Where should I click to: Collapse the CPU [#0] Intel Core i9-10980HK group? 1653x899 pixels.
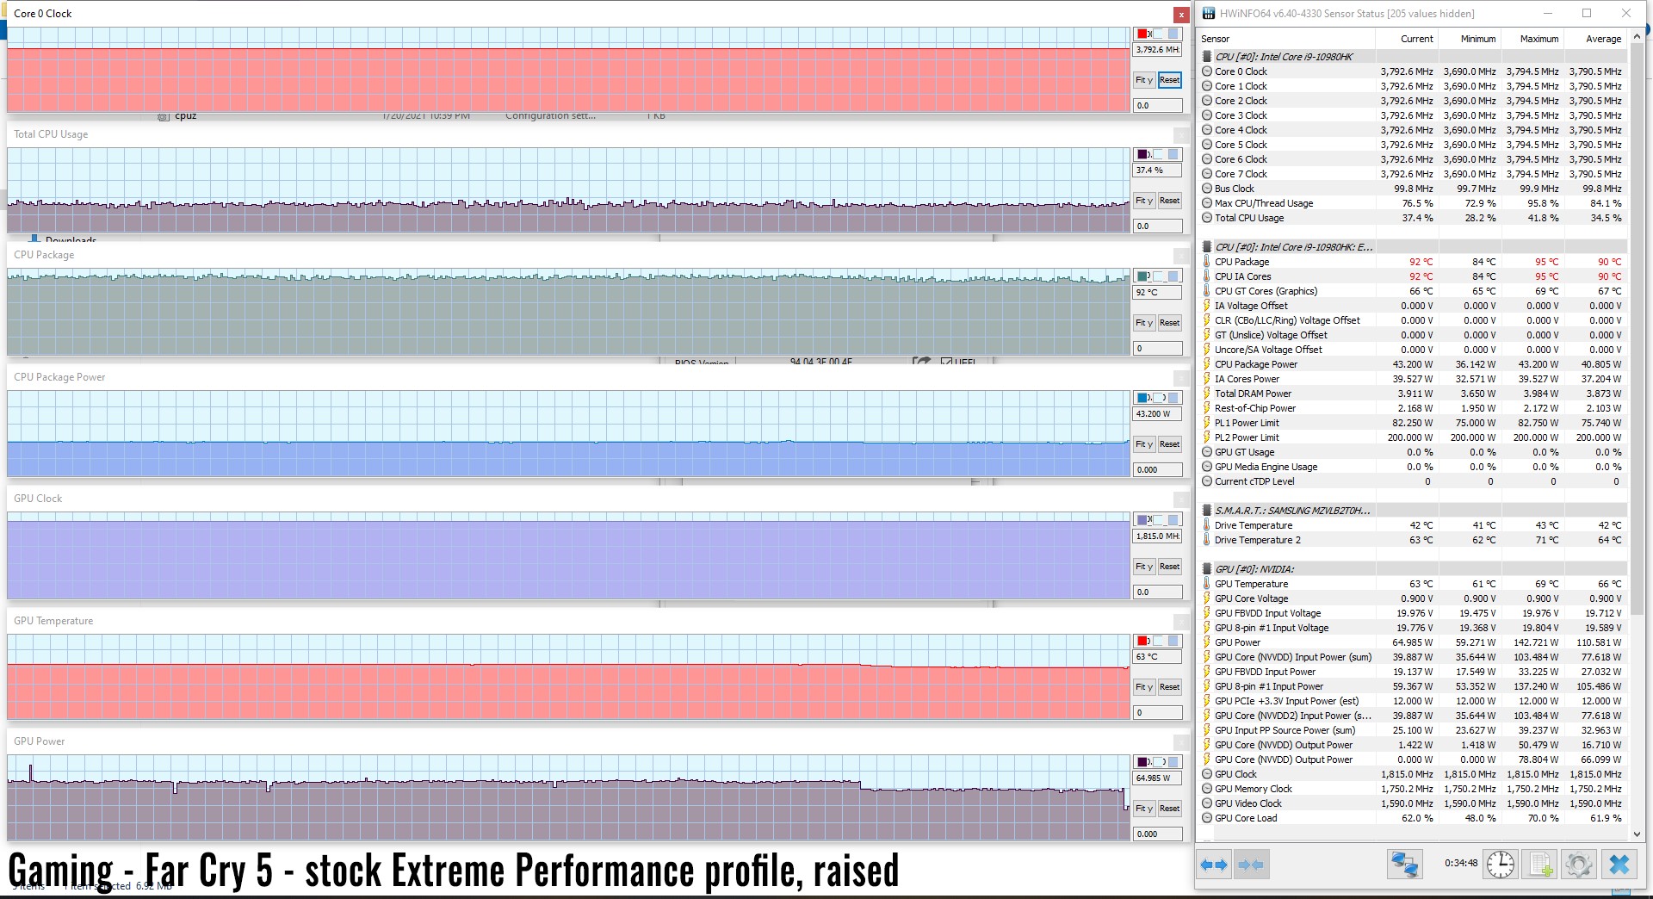1207,57
